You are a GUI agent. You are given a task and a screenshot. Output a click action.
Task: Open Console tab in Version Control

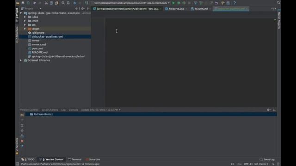pyautogui.click(x=74, y=110)
